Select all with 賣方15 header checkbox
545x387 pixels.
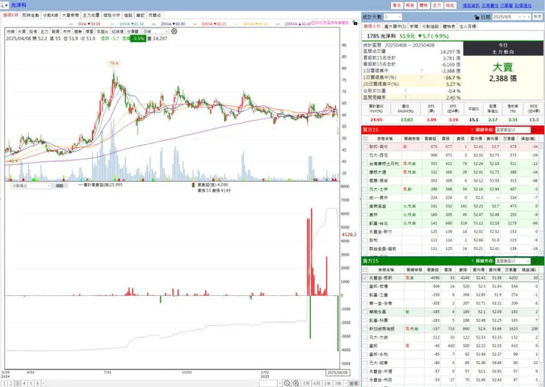click(x=365, y=270)
